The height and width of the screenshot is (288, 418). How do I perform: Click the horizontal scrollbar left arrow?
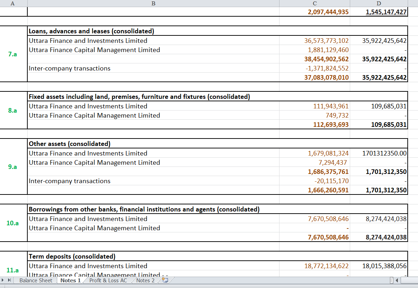(396, 280)
